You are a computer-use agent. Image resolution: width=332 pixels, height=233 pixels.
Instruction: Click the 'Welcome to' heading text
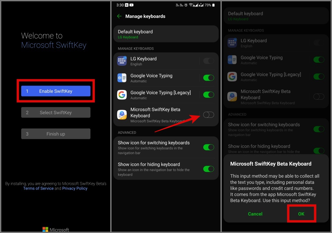click(x=42, y=36)
